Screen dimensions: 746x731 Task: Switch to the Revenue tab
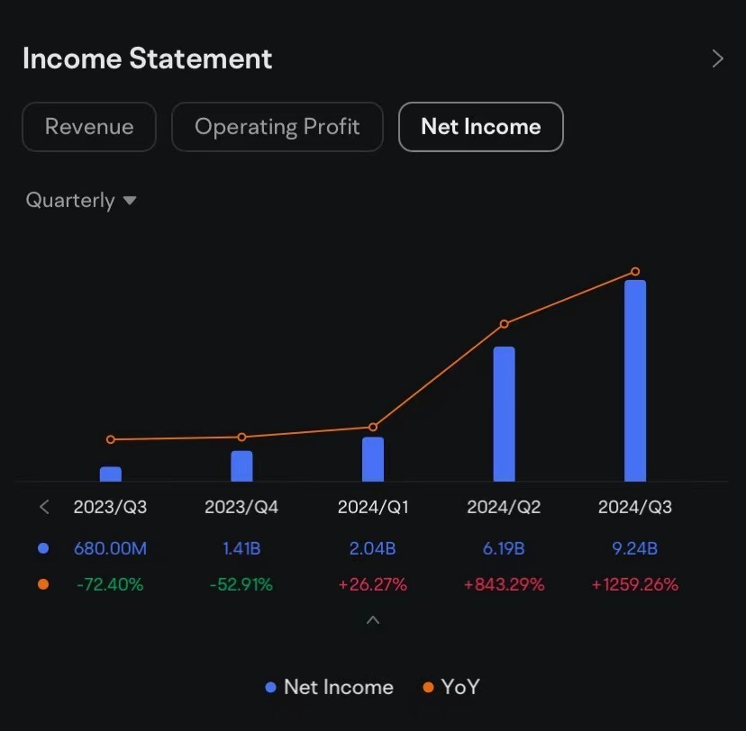coord(89,127)
